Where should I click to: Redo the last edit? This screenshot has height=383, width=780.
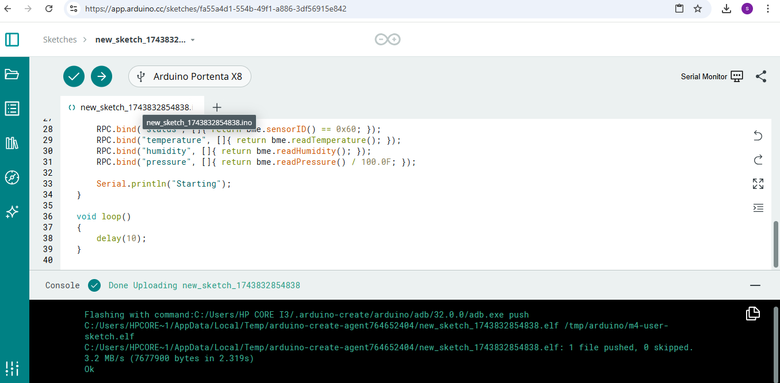[x=758, y=160]
